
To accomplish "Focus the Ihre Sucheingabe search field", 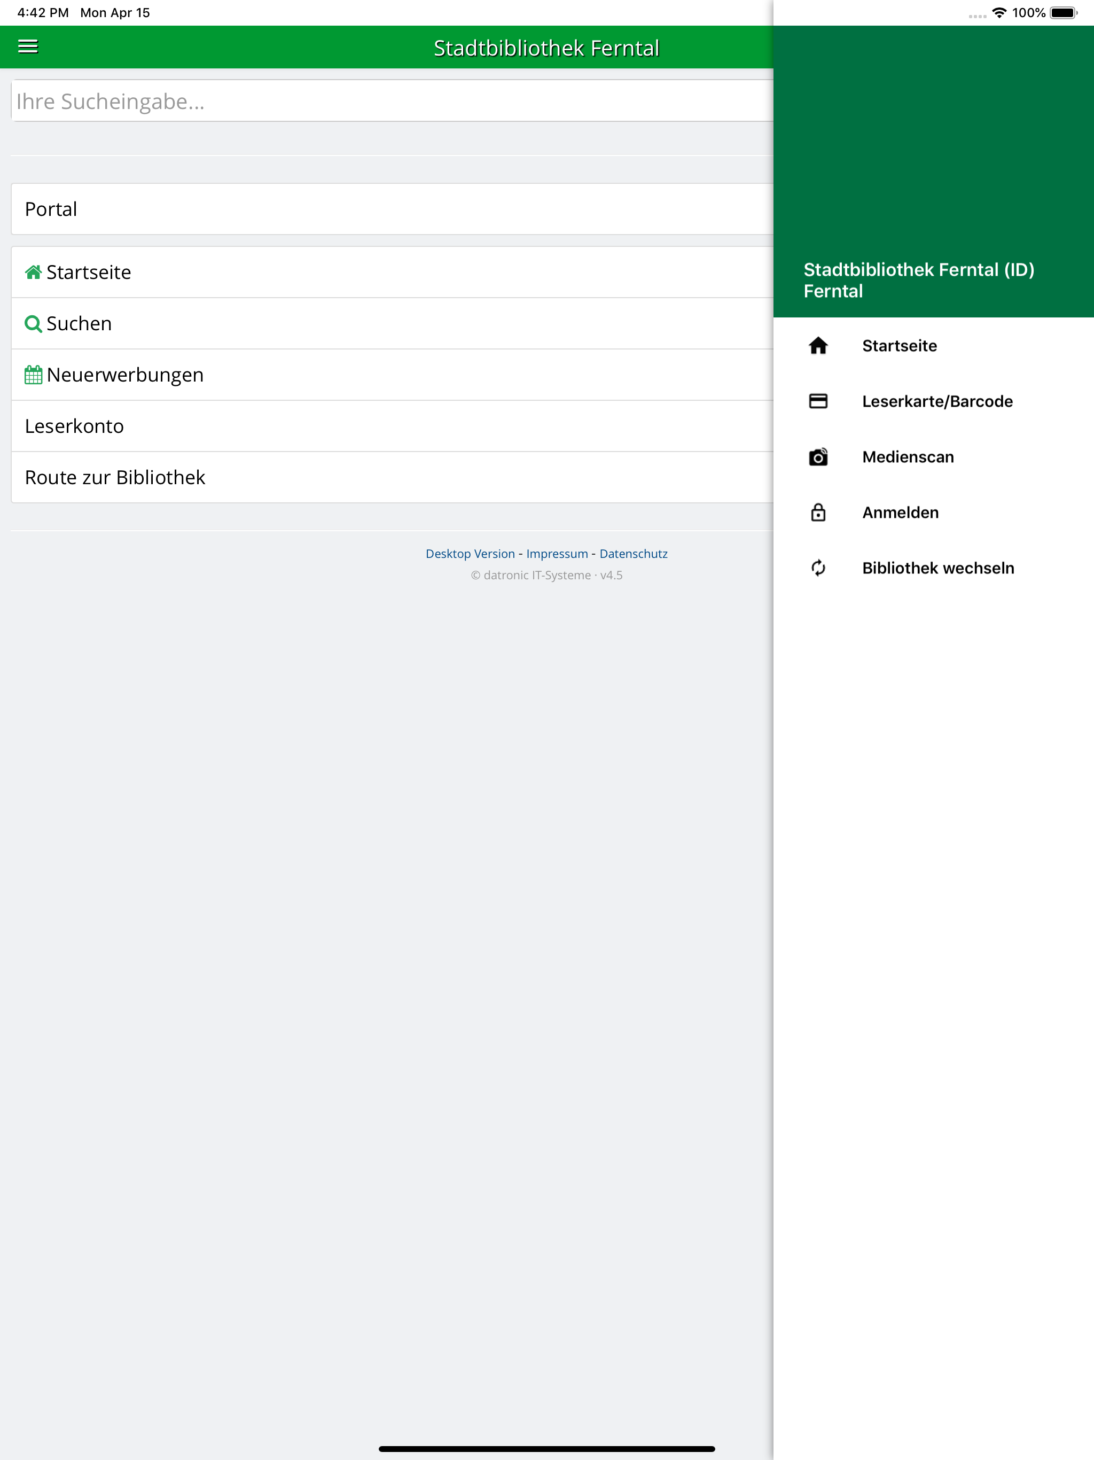I will (x=389, y=102).
